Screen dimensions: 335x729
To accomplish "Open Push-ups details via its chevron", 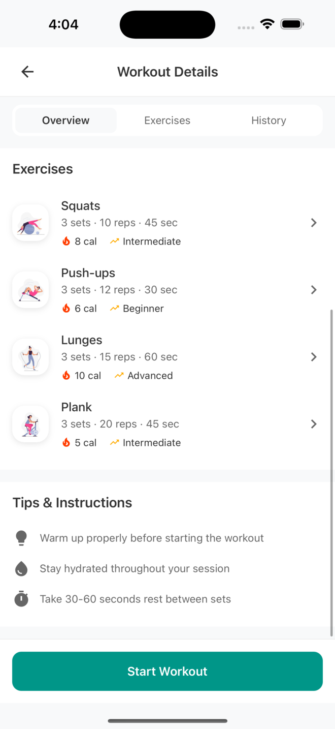I will point(314,290).
